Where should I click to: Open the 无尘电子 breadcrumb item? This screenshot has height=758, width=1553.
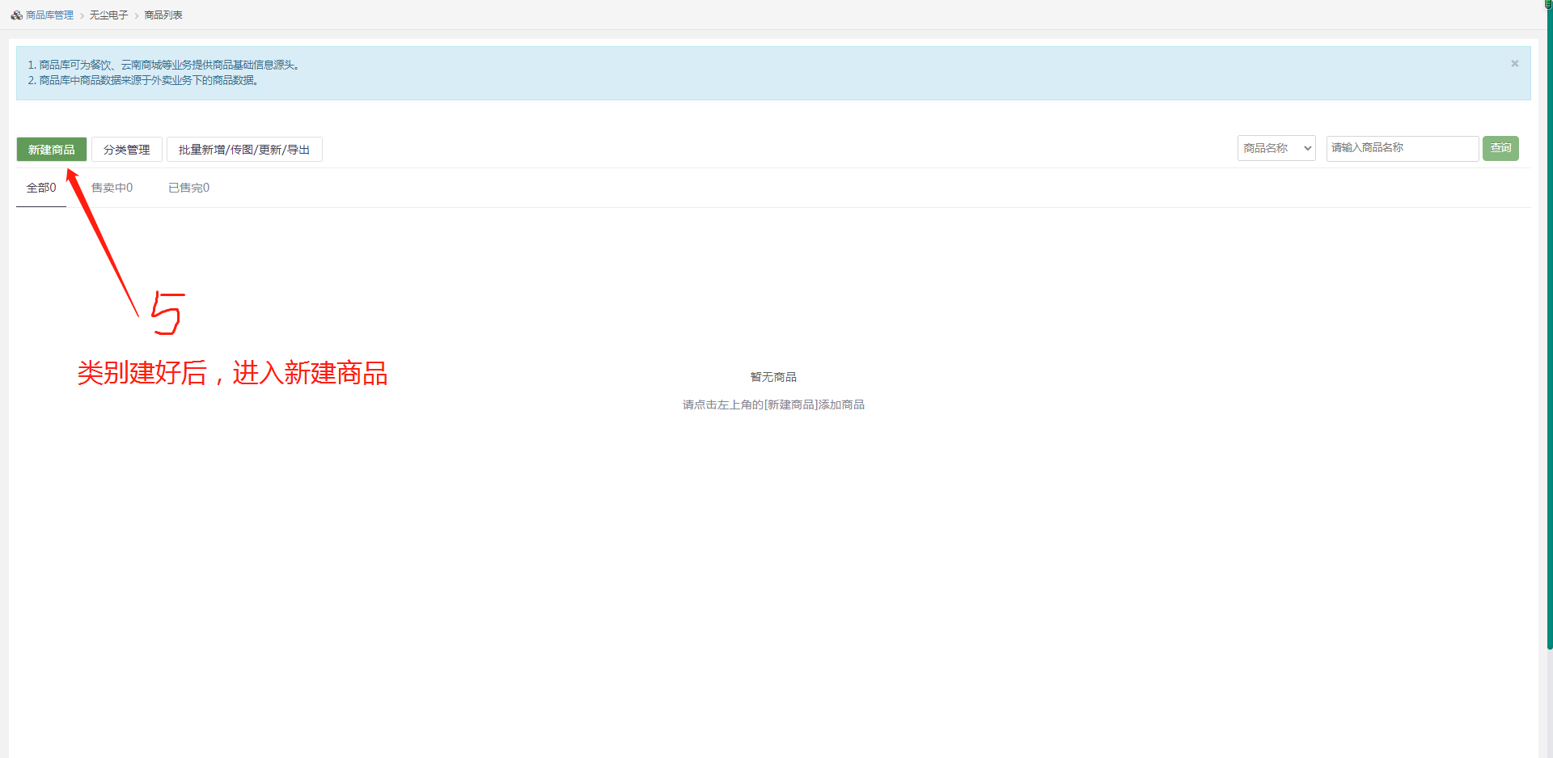[108, 15]
